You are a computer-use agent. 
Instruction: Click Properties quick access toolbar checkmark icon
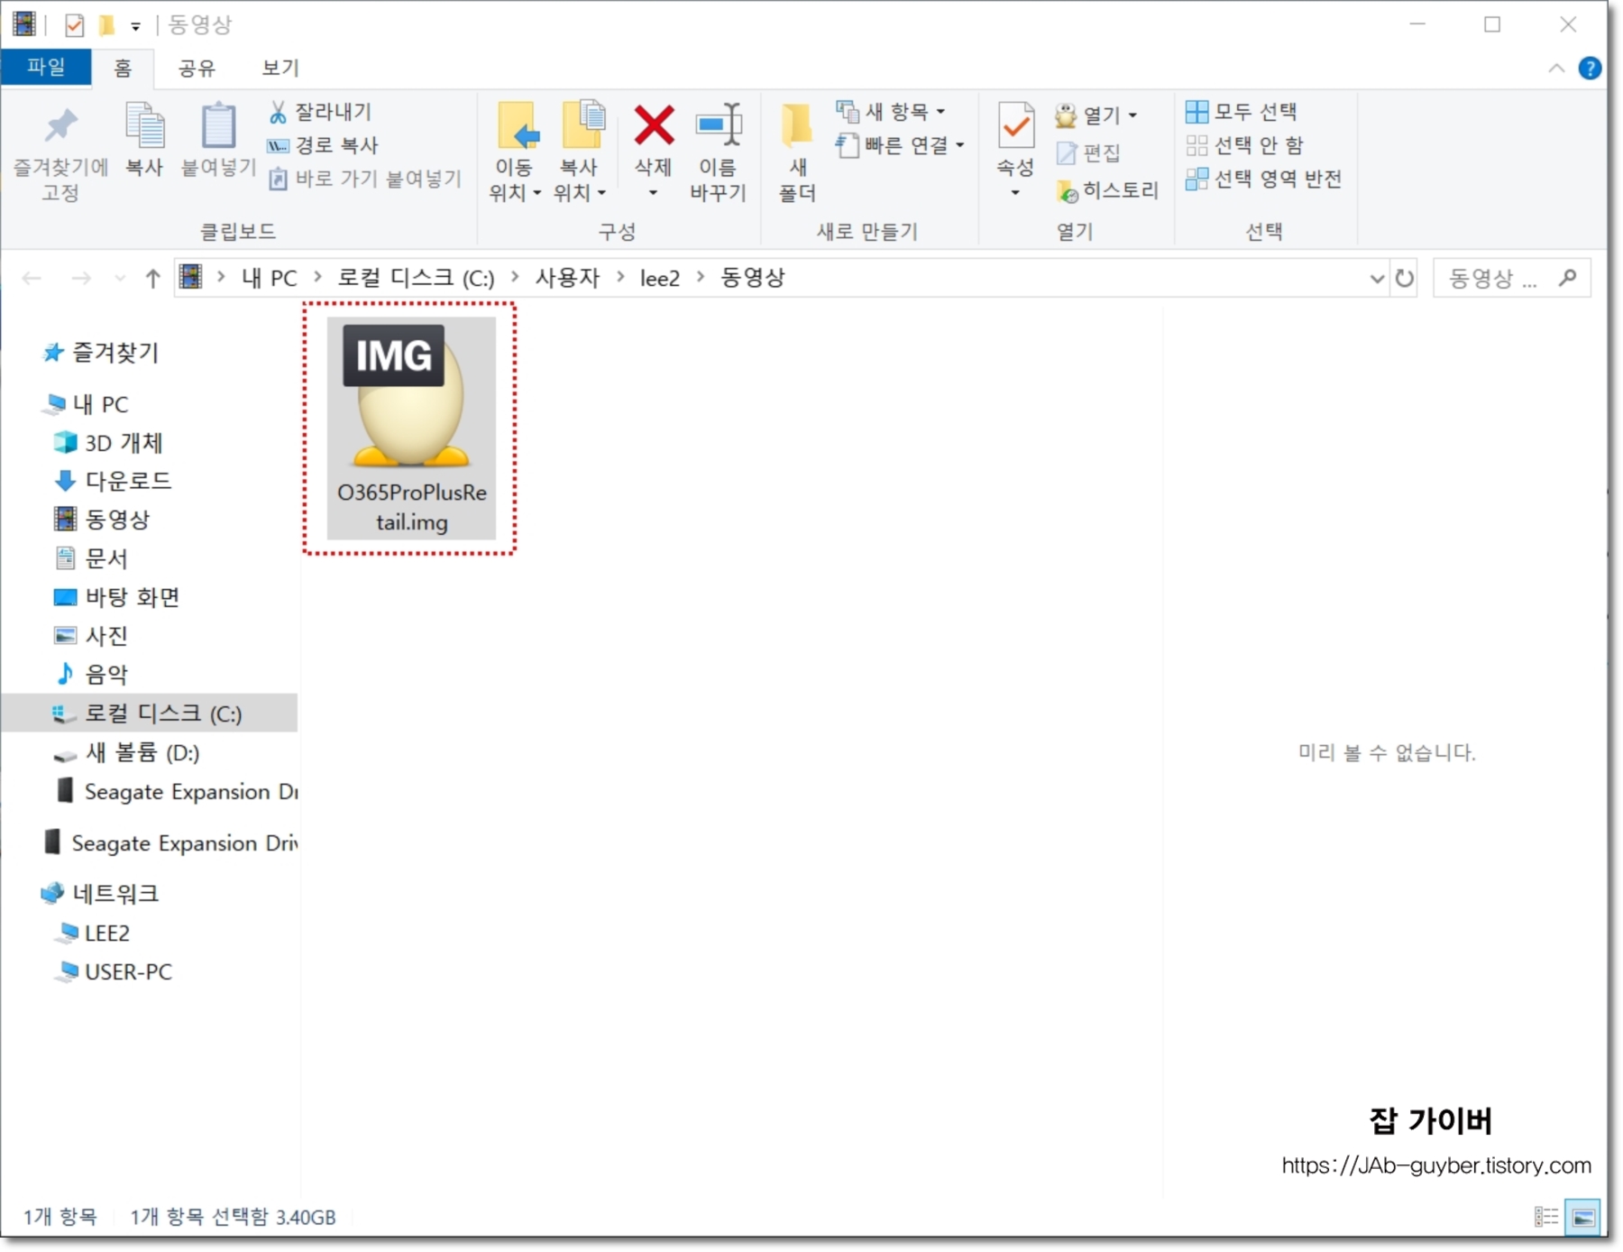pyautogui.click(x=74, y=24)
